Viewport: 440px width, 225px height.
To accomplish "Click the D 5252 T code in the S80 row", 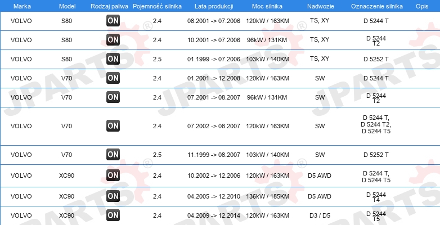I will point(376,59).
